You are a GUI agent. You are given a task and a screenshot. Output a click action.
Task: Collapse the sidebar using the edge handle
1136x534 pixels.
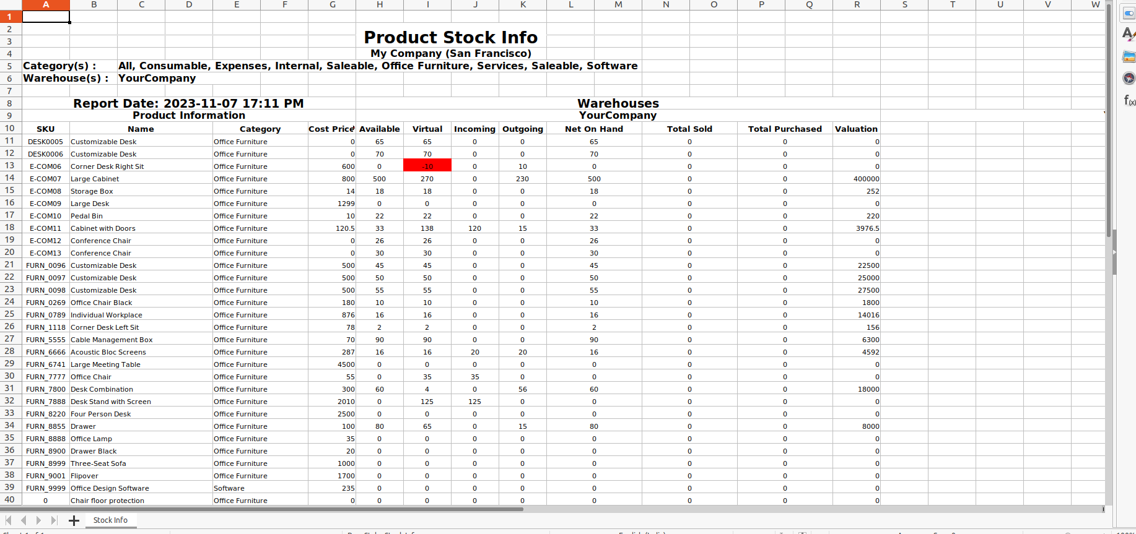coord(1114,252)
